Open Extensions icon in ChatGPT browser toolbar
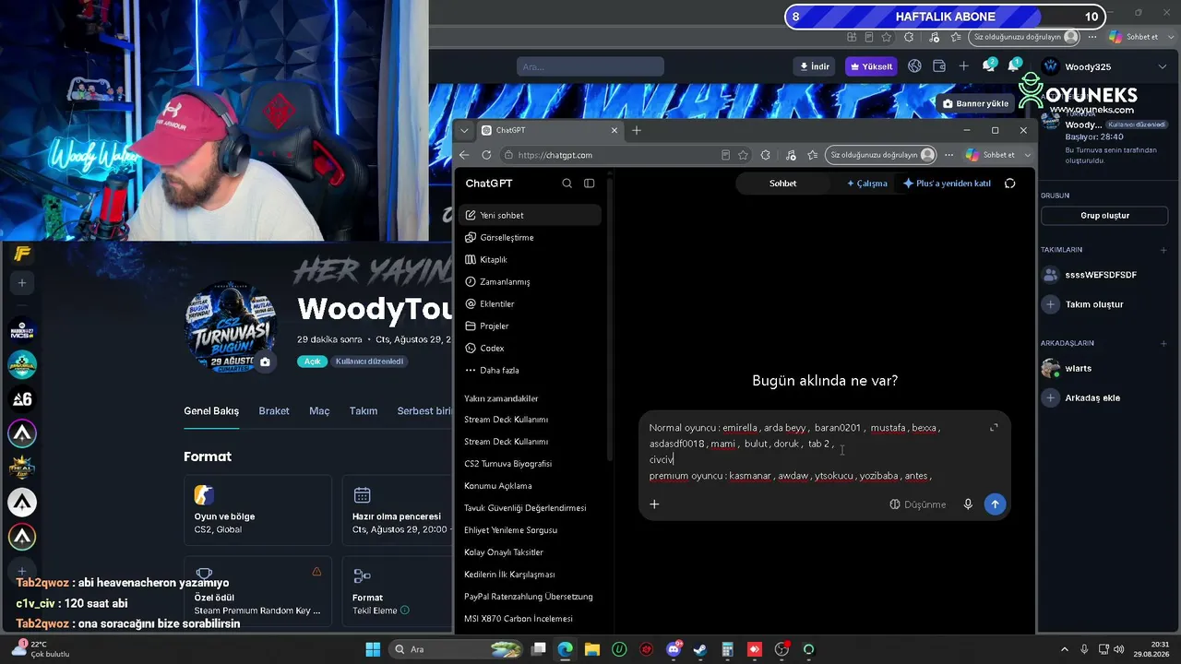Image resolution: width=1181 pixels, height=664 pixels. click(x=766, y=155)
